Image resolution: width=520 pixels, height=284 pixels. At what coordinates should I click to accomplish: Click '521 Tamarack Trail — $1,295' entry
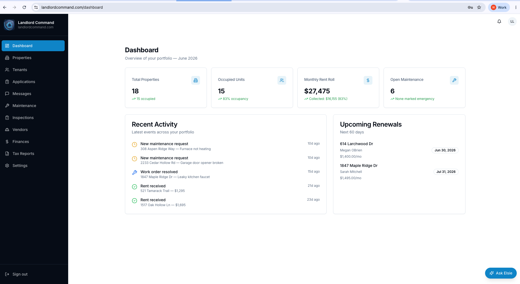point(163,191)
